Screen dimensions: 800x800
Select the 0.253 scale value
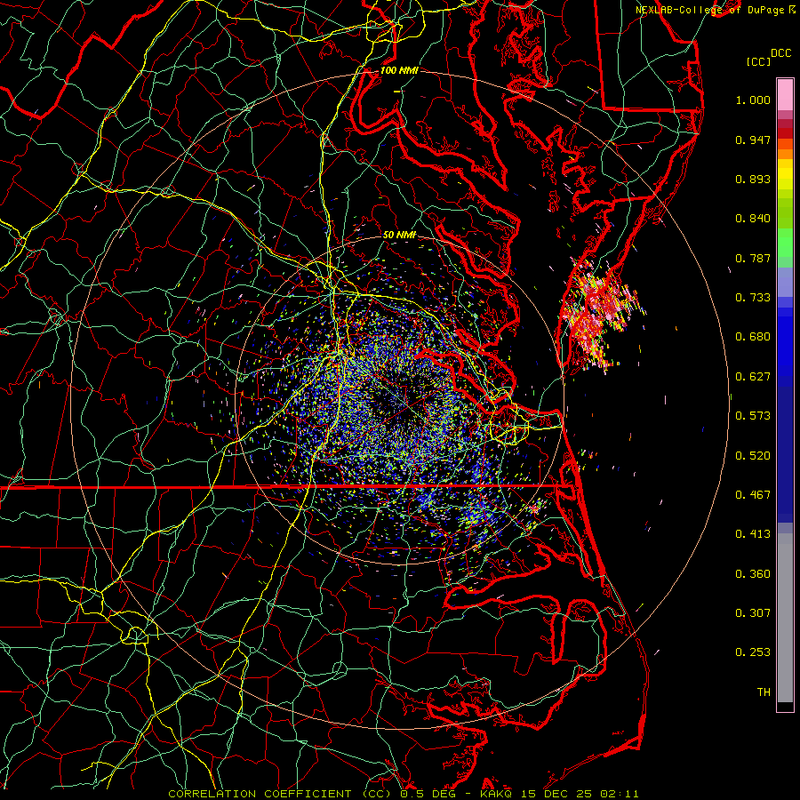click(753, 652)
